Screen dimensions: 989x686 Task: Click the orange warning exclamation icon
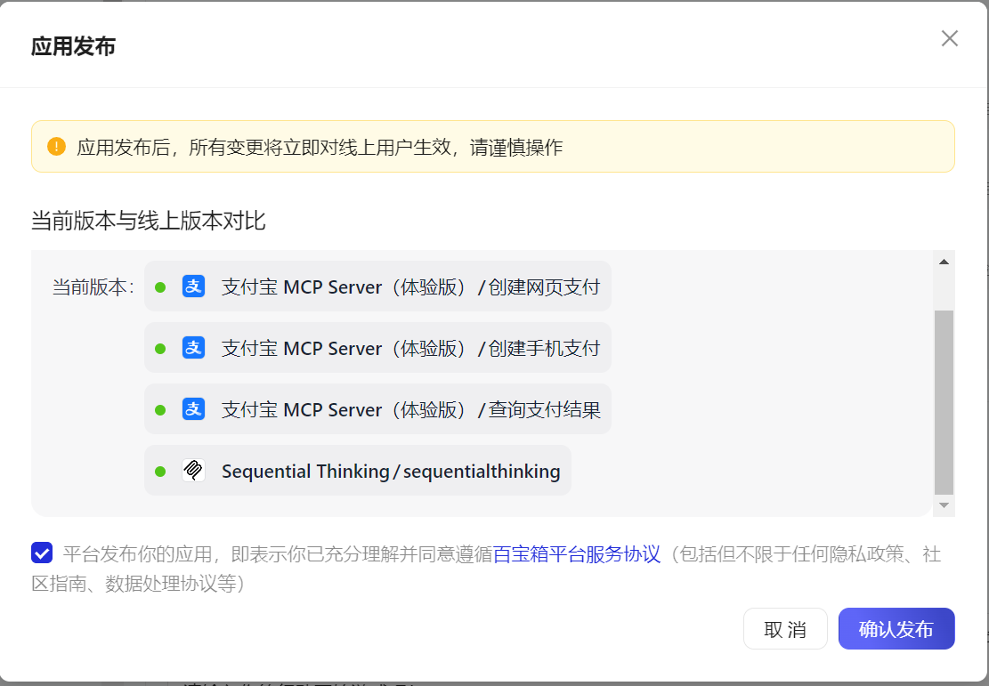[x=56, y=146]
